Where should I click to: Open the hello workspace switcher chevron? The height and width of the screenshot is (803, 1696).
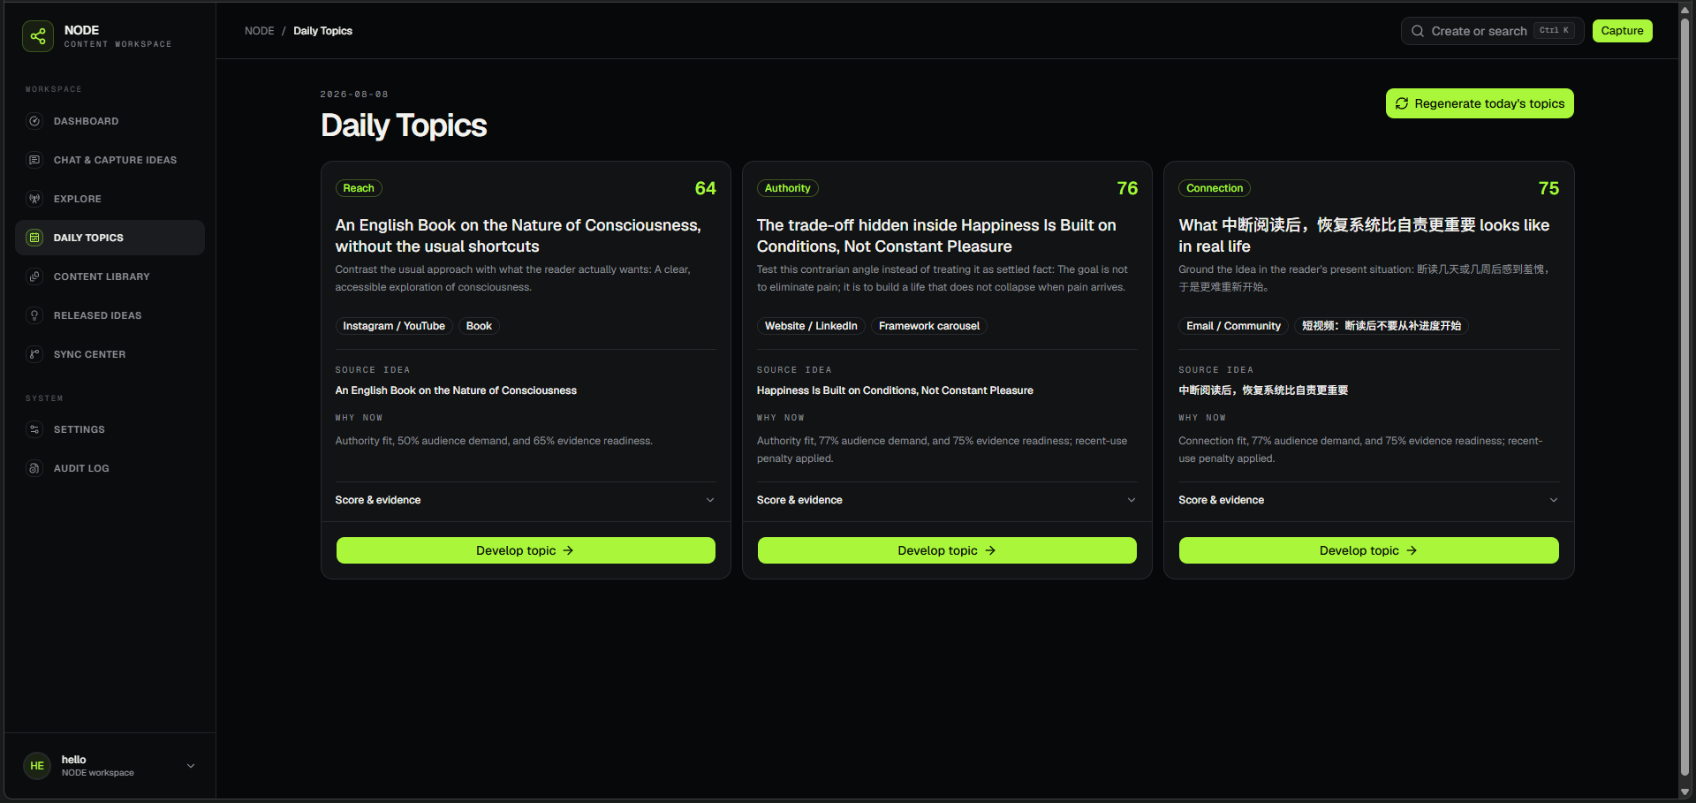[x=191, y=766]
